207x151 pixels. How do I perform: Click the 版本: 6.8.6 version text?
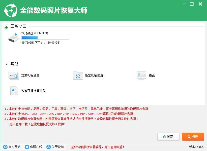pyautogui.click(x=196, y=147)
